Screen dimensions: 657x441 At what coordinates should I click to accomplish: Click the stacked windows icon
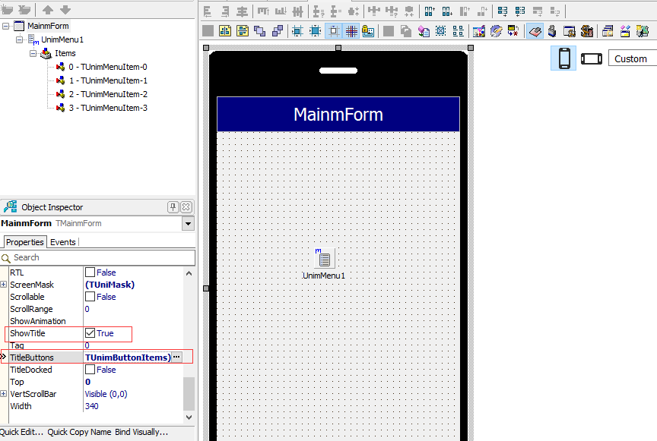608,31
